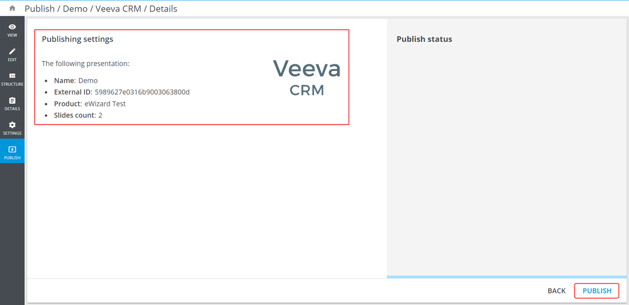629x305 pixels.
Task: Click the Veeva CRM logo
Action: tap(307, 77)
